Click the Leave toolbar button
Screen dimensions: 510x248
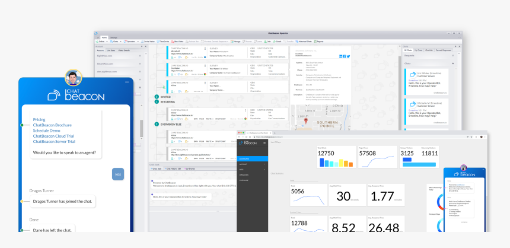pyautogui.click(x=258, y=42)
